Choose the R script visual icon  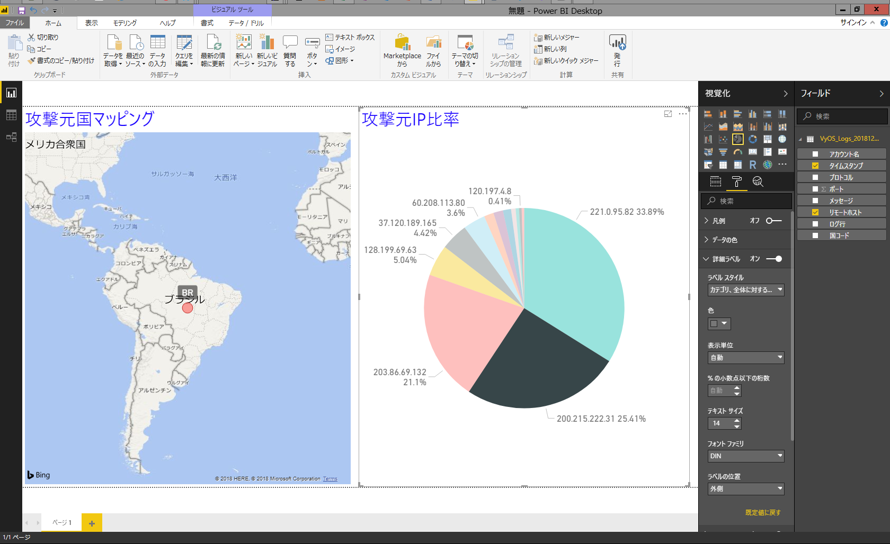pyautogui.click(x=753, y=165)
